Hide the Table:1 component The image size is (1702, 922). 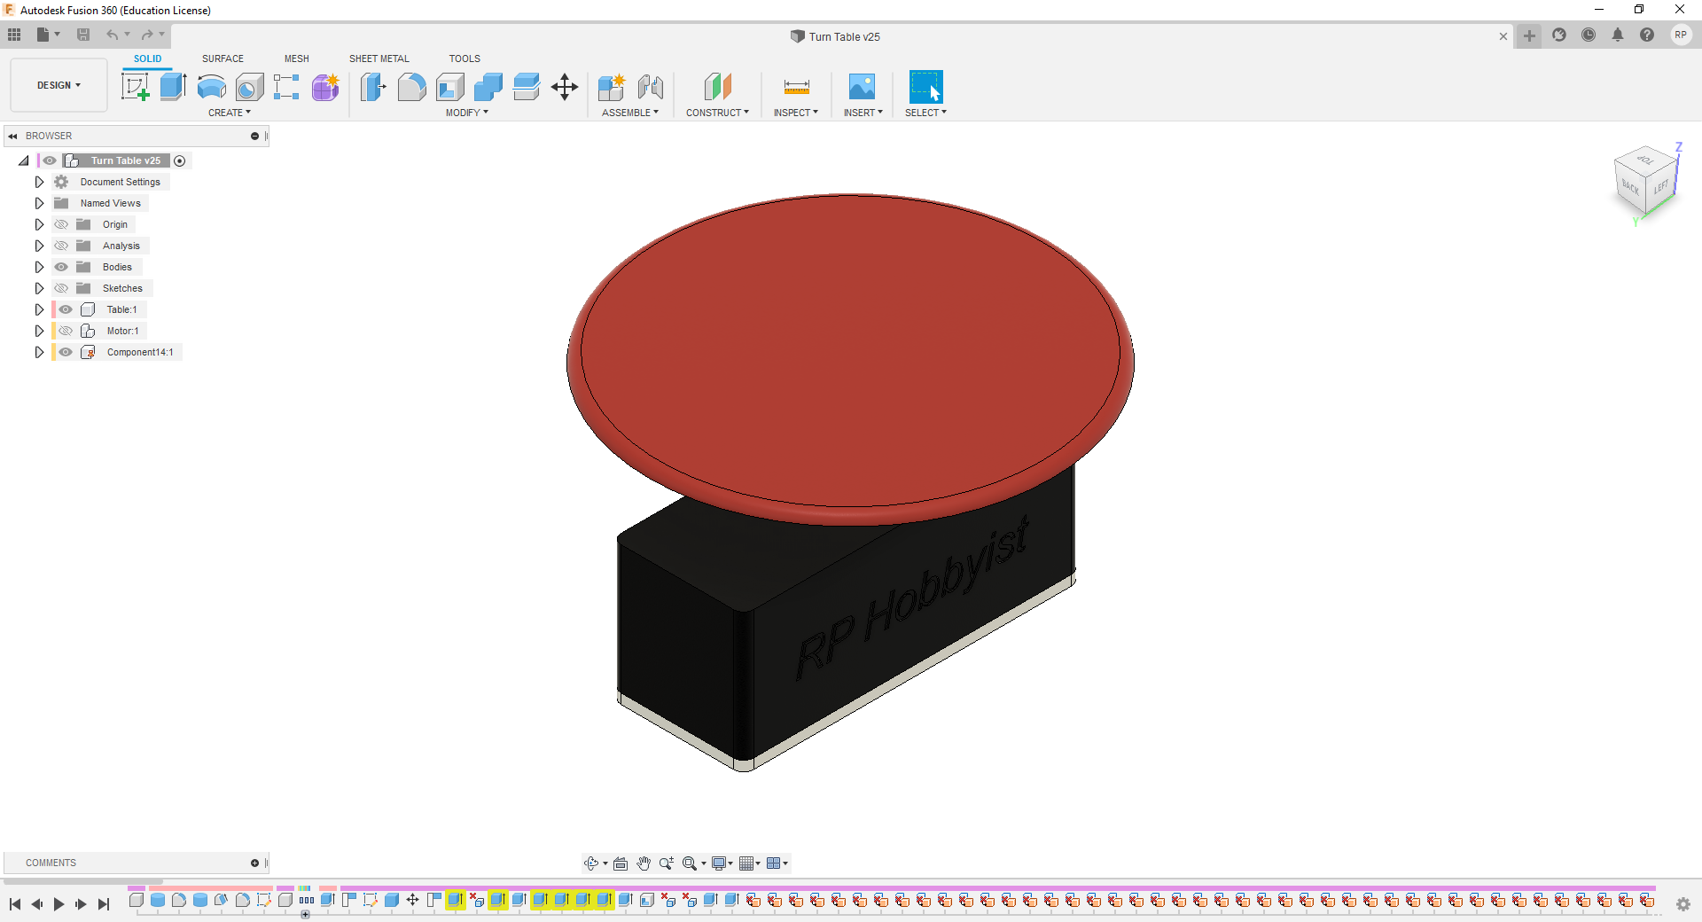(66, 309)
